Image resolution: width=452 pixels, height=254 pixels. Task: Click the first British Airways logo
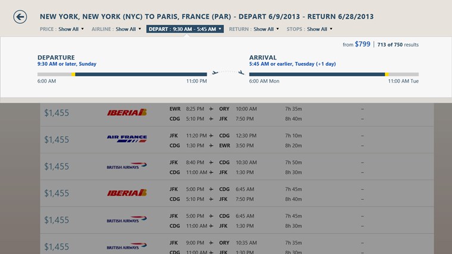[x=127, y=167]
